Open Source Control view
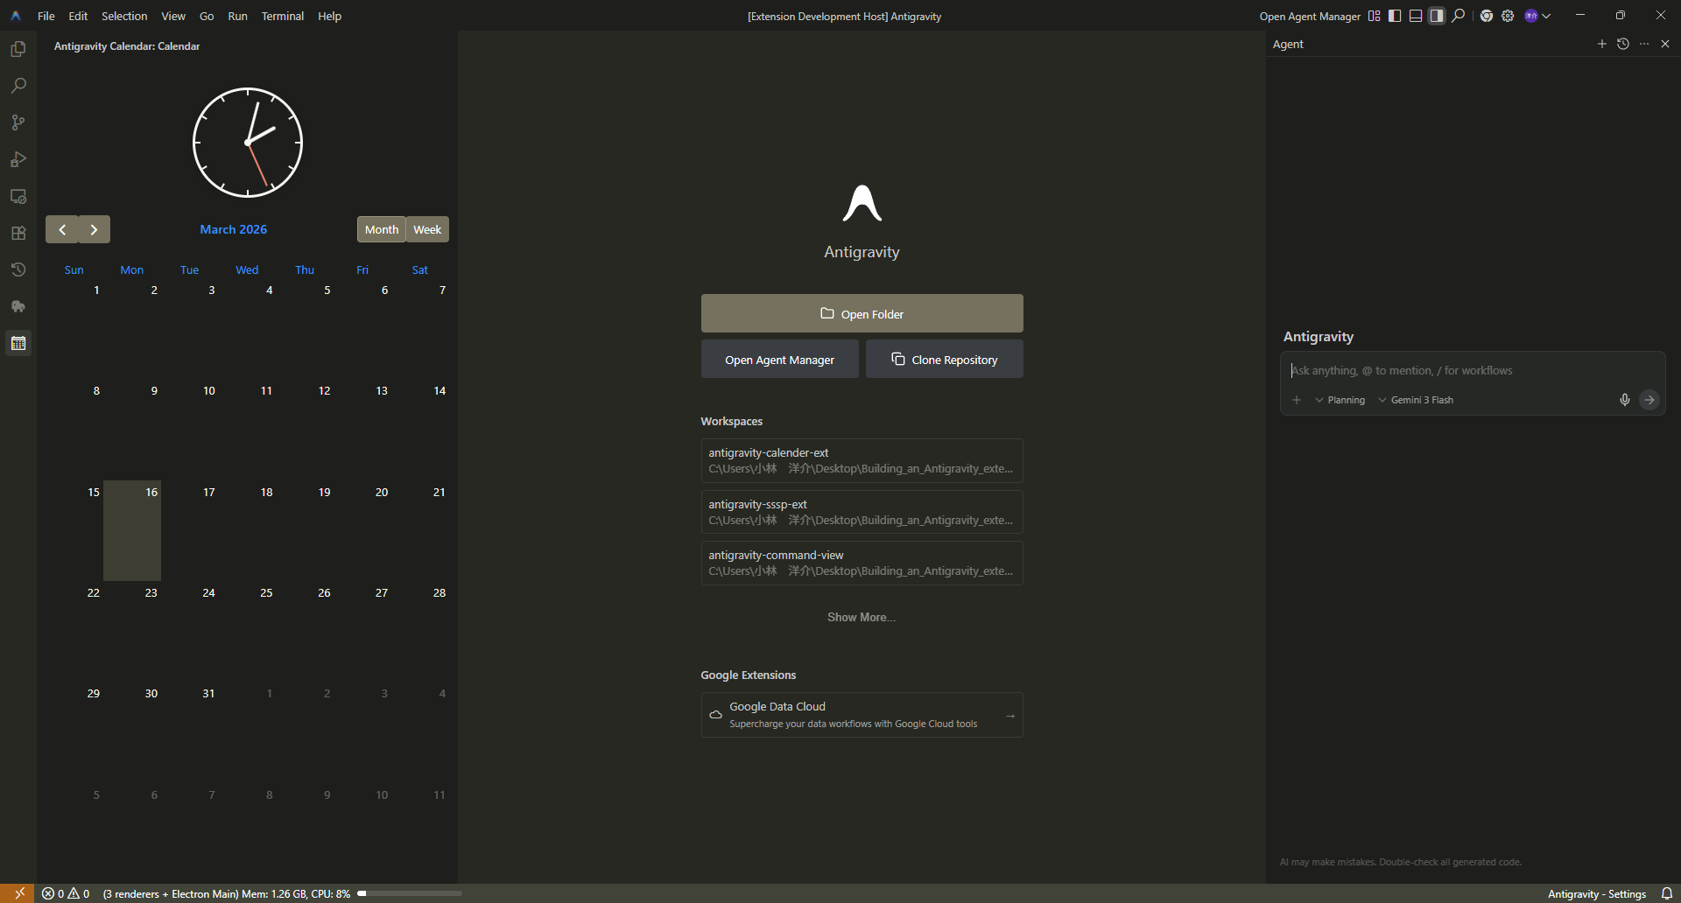 click(x=18, y=122)
